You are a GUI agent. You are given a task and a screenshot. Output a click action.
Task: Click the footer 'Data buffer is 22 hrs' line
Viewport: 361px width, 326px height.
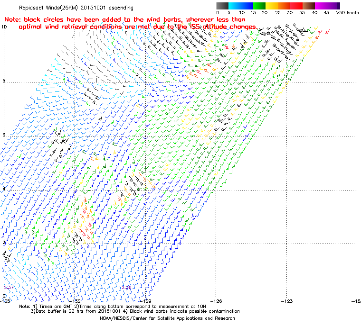pyautogui.click(x=135, y=311)
